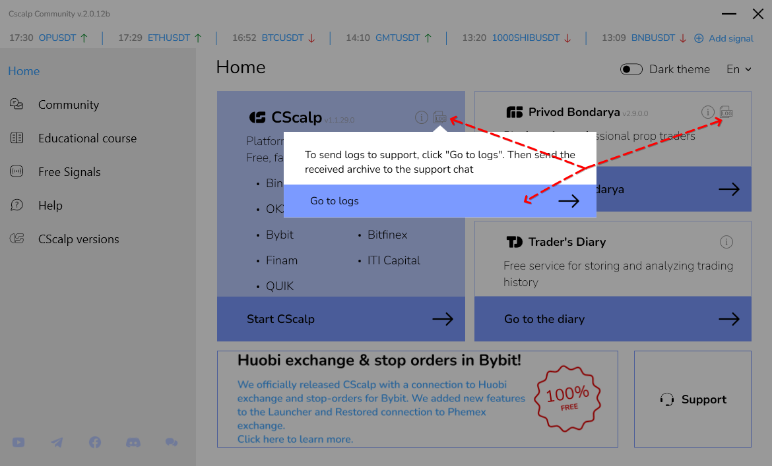This screenshot has height=466, width=772.
Task: Click the Support button
Action: coord(692,399)
